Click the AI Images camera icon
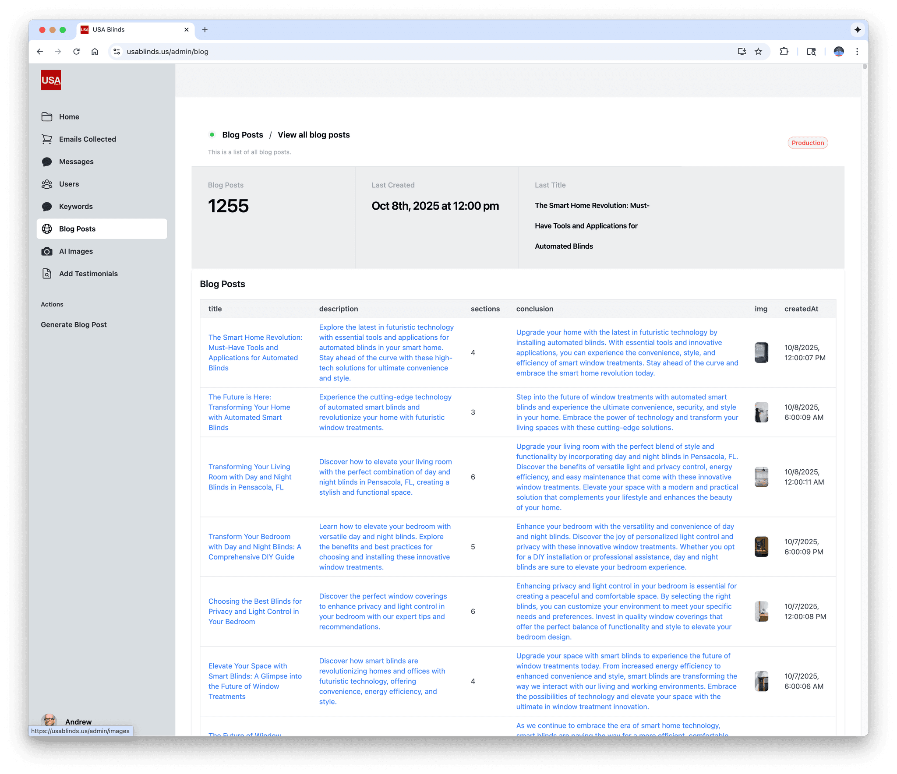897x774 pixels. (x=47, y=251)
